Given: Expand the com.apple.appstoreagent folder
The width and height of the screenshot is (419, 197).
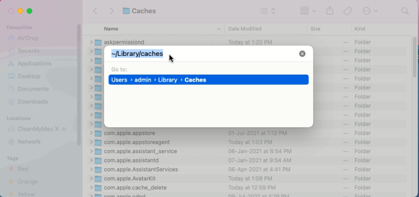Looking at the screenshot, I should [91, 142].
